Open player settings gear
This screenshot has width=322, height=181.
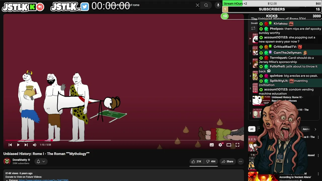point(220,145)
